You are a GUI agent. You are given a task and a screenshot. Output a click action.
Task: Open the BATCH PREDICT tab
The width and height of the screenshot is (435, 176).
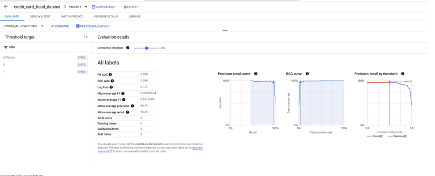click(x=72, y=16)
